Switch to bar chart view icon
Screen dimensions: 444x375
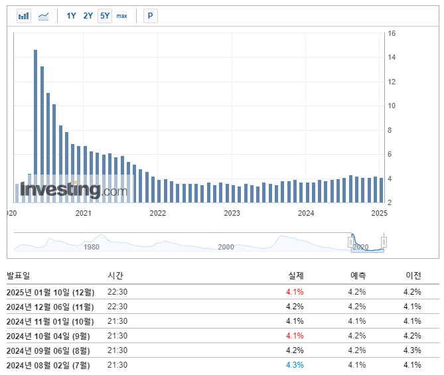point(24,16)
